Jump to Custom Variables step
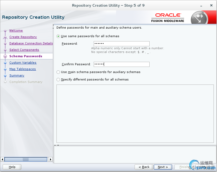 (23, 63)
